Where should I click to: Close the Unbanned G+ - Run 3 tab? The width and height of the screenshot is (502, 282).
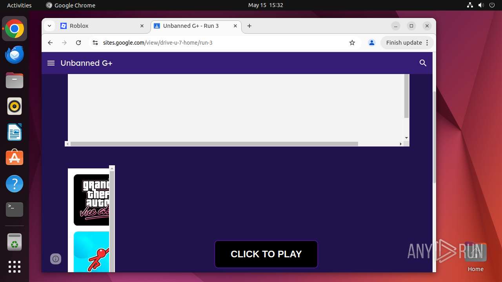(x=235, y=26)
